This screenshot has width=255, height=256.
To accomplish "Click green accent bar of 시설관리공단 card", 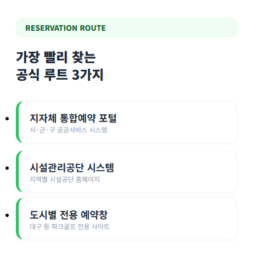I will click(x=18, y=171).
